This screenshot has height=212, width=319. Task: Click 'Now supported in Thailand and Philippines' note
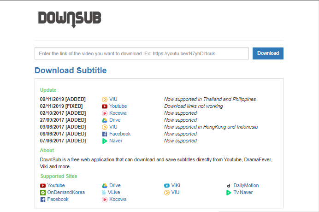pos(210,99)
